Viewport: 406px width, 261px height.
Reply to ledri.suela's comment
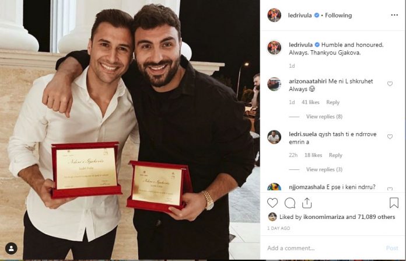pos(335,155)
